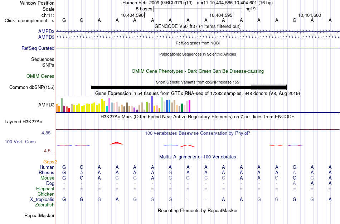
Task: Open the Layered H3K27Ac track label
Action: [23, 122]
